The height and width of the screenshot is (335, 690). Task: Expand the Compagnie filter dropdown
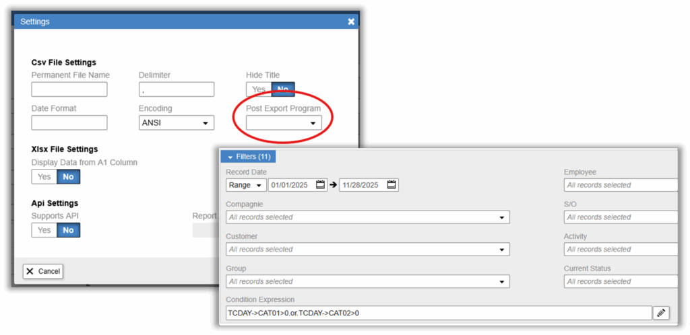point(367,217)
